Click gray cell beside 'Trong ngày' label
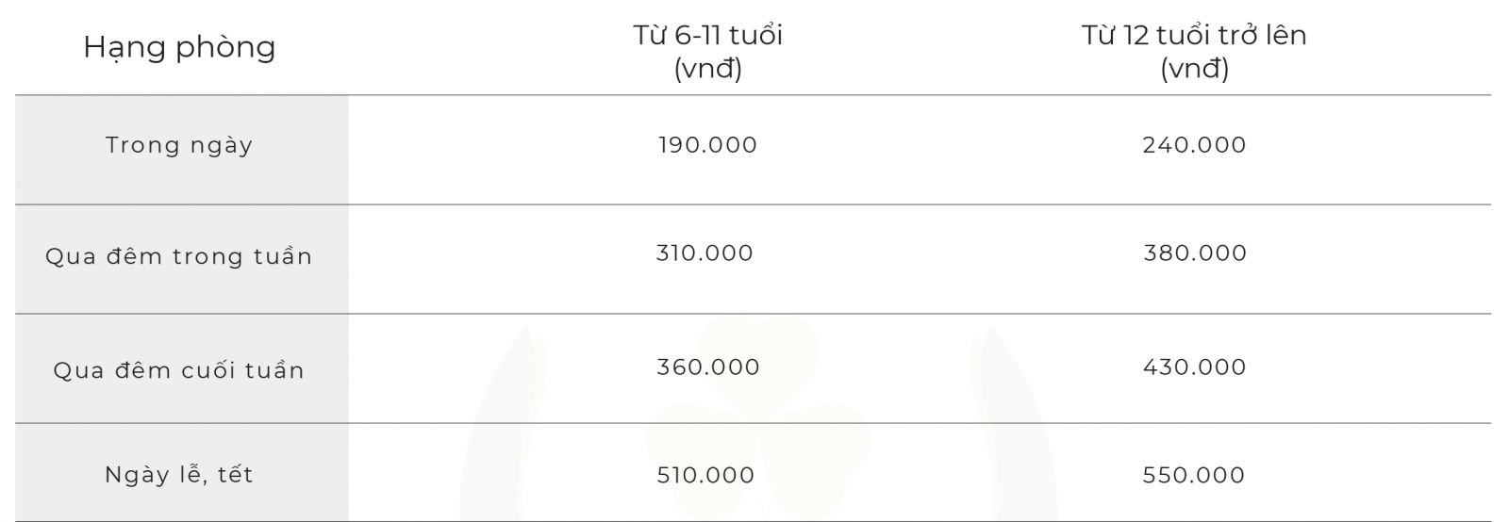Image resolution: width=1509 pixels, height=522 pixels. (x=182, y=150)
